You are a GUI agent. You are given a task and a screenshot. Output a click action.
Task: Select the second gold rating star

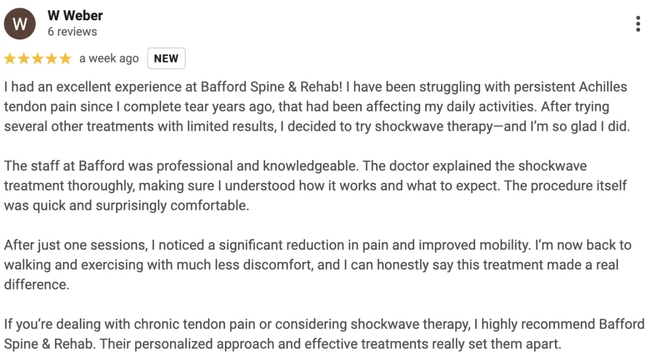[x=24, y=58]
